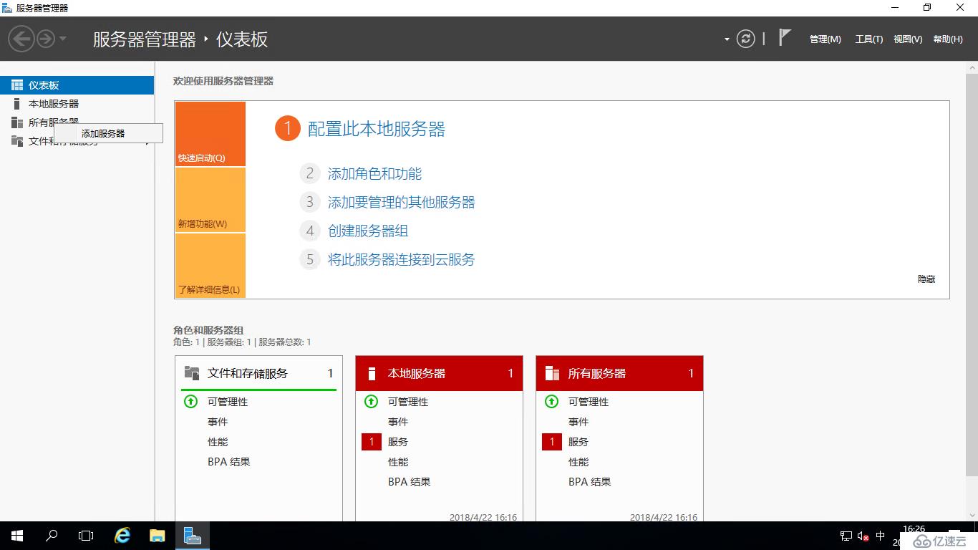Click the 了解详细信息(L) tile
This screenshot has width=978, height=550.
click(x=210, y=266)
